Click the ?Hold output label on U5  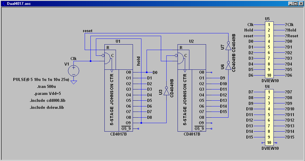tap(291, 30)
